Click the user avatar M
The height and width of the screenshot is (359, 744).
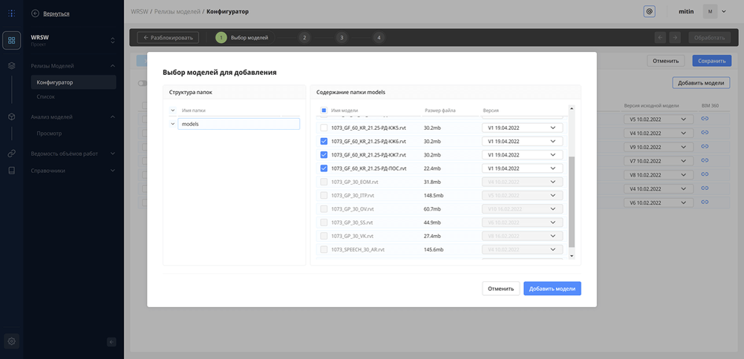(x=710, y=11)
